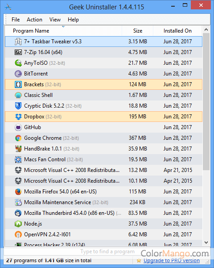Viewport: 214px width, 268px height.
Task: Select '7-Zip 16.04 (x64)' program name
Action: click(43, 52)
